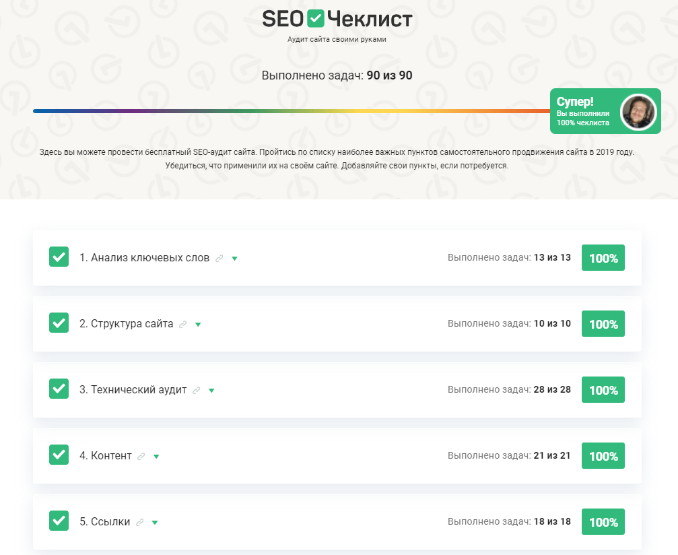This screenshot has width=678, height=555.
Task: Click the 100% badge for Контент
Action: tap(603, 456)
